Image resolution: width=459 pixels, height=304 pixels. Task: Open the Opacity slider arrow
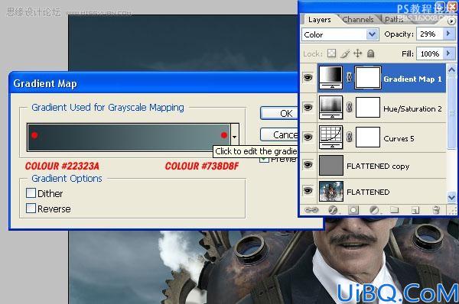(x=448, y=34)
